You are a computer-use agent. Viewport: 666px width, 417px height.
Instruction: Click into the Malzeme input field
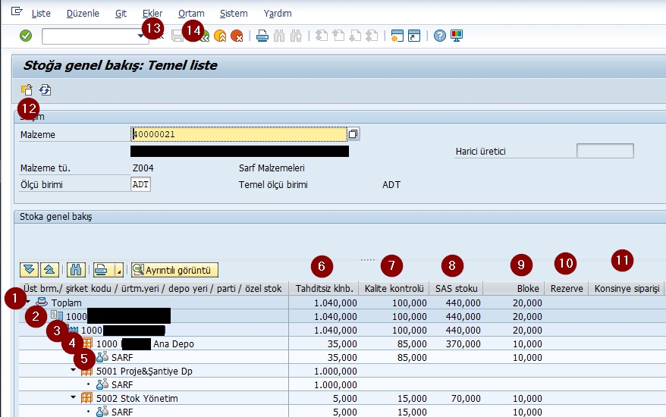239,134
